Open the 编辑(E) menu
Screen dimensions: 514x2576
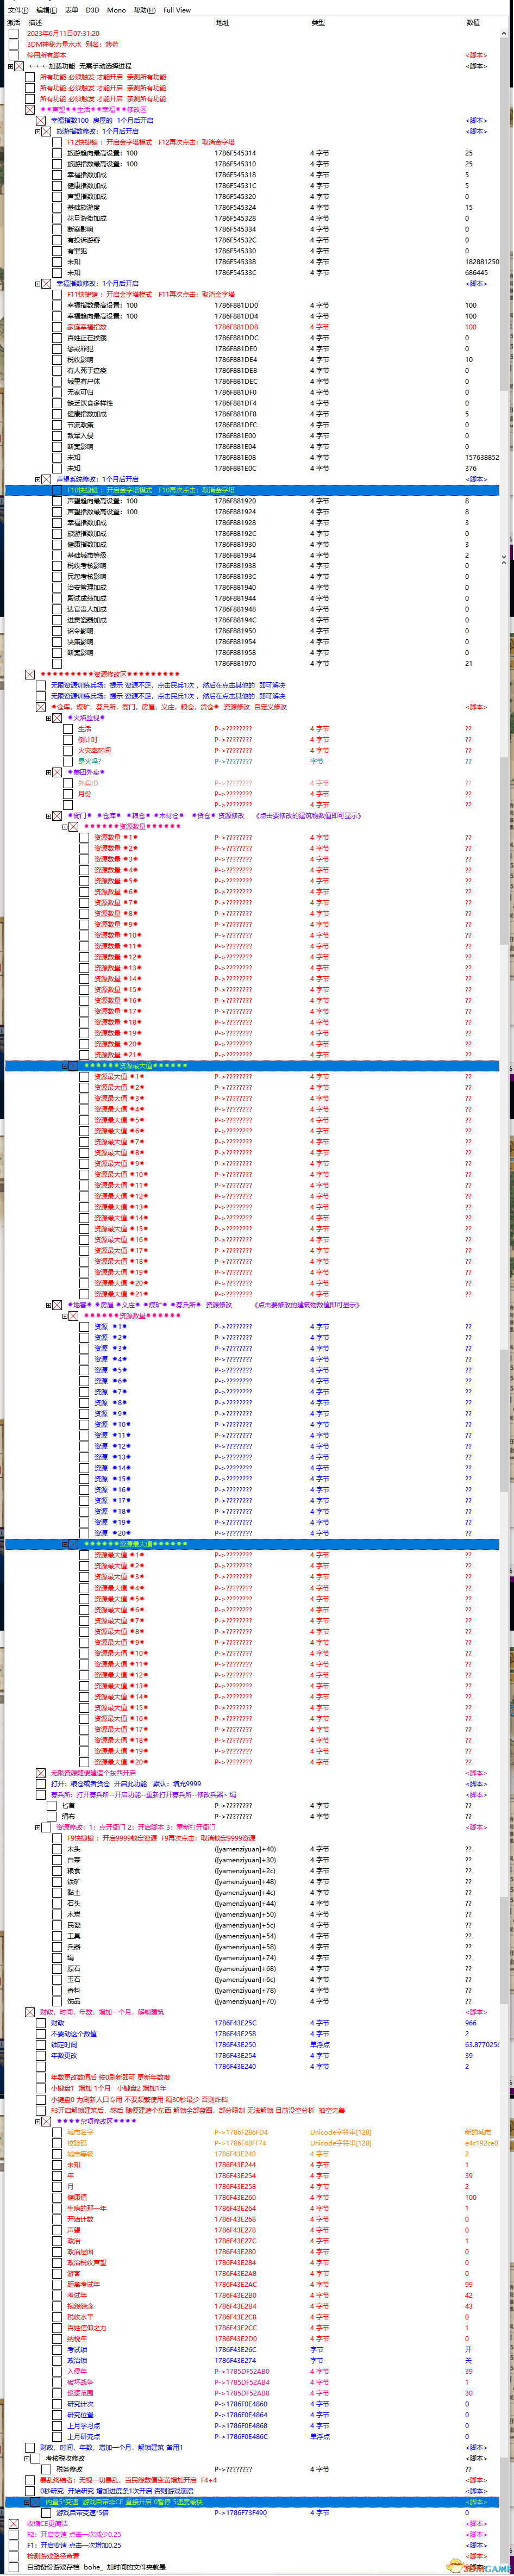(46, 10)
